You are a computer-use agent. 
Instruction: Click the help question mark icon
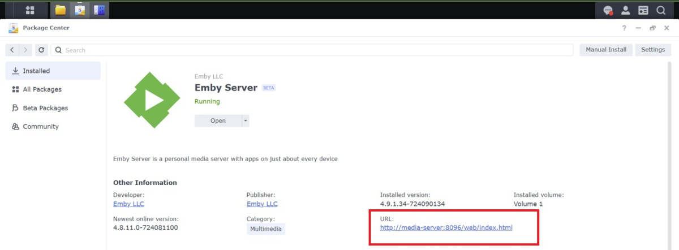point(624,28)
